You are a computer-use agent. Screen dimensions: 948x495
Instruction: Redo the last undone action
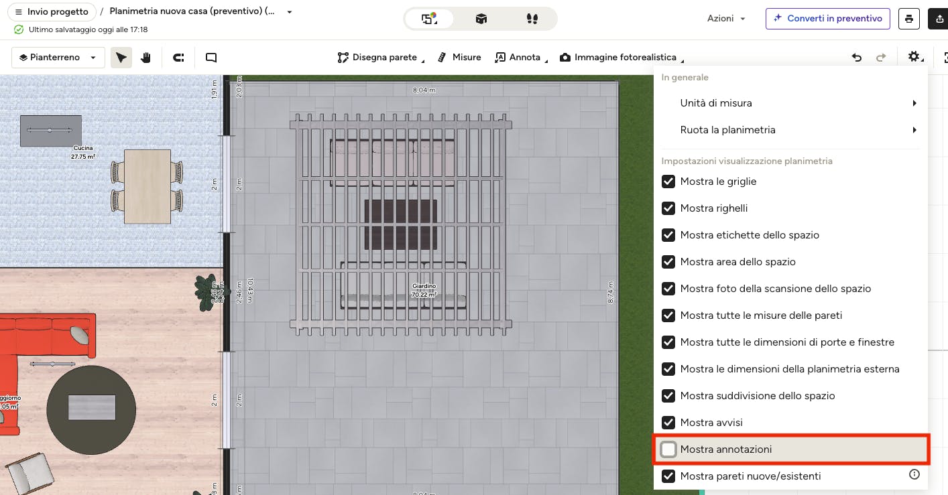pyautogui.click(x=881, y=58)
